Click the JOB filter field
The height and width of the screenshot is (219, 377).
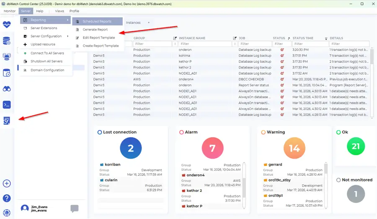(255, 44)
